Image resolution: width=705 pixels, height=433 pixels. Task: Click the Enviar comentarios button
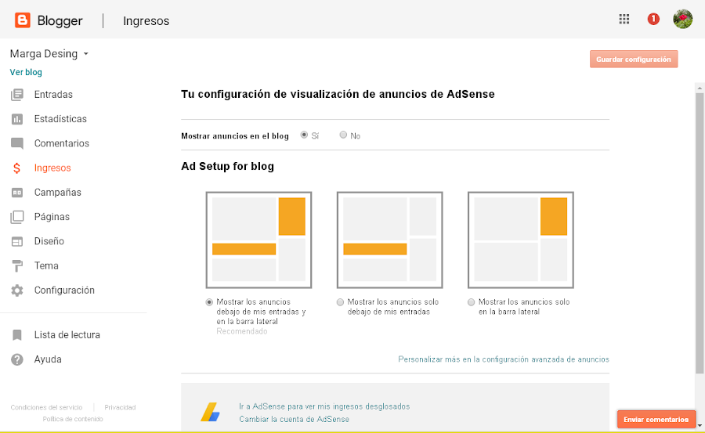(x=656, y=420)
